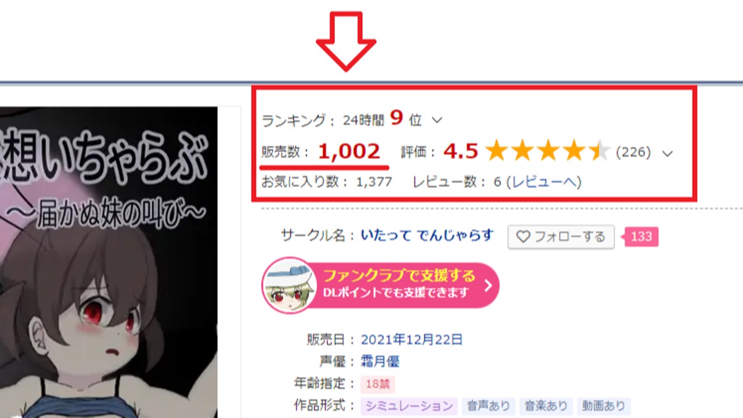Click the fan club character avatar icon
Screen dimensions: 743x418
coord(288,285)
